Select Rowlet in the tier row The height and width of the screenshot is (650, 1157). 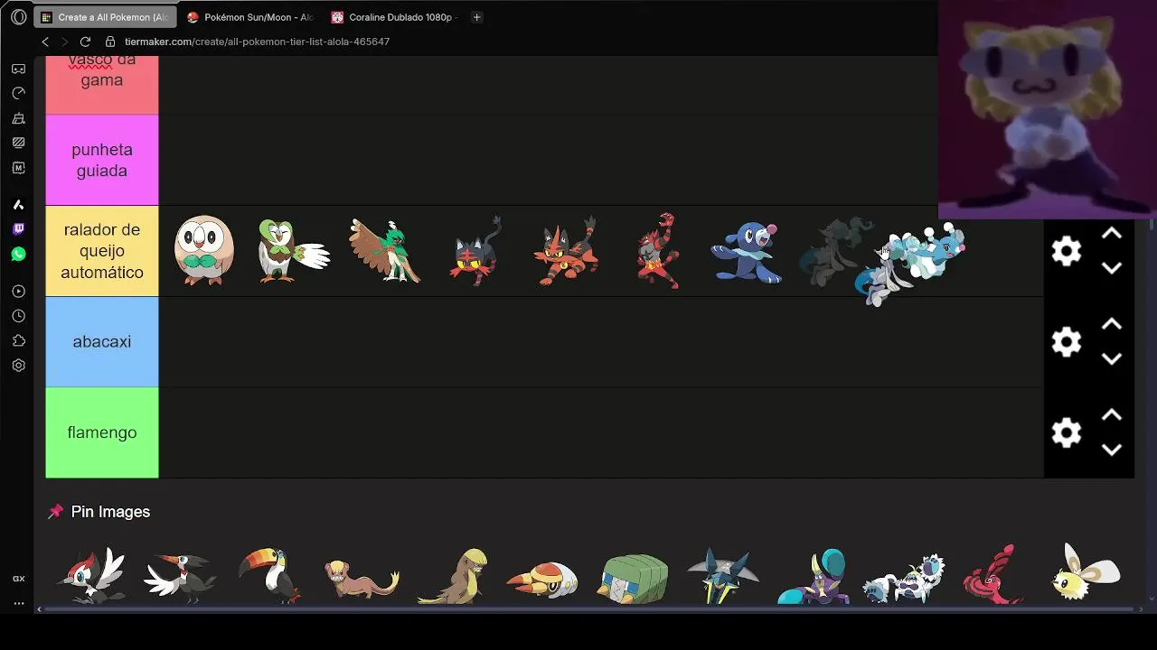click(204, 251)
